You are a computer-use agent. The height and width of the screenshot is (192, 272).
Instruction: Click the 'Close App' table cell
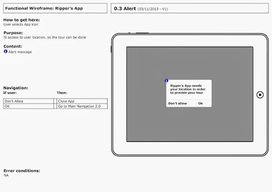pos(82,101)
